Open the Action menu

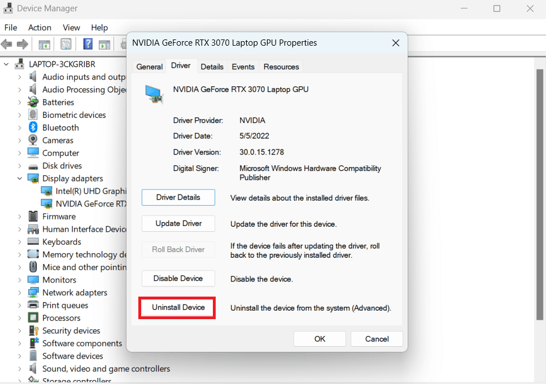[x=40, y=28]
